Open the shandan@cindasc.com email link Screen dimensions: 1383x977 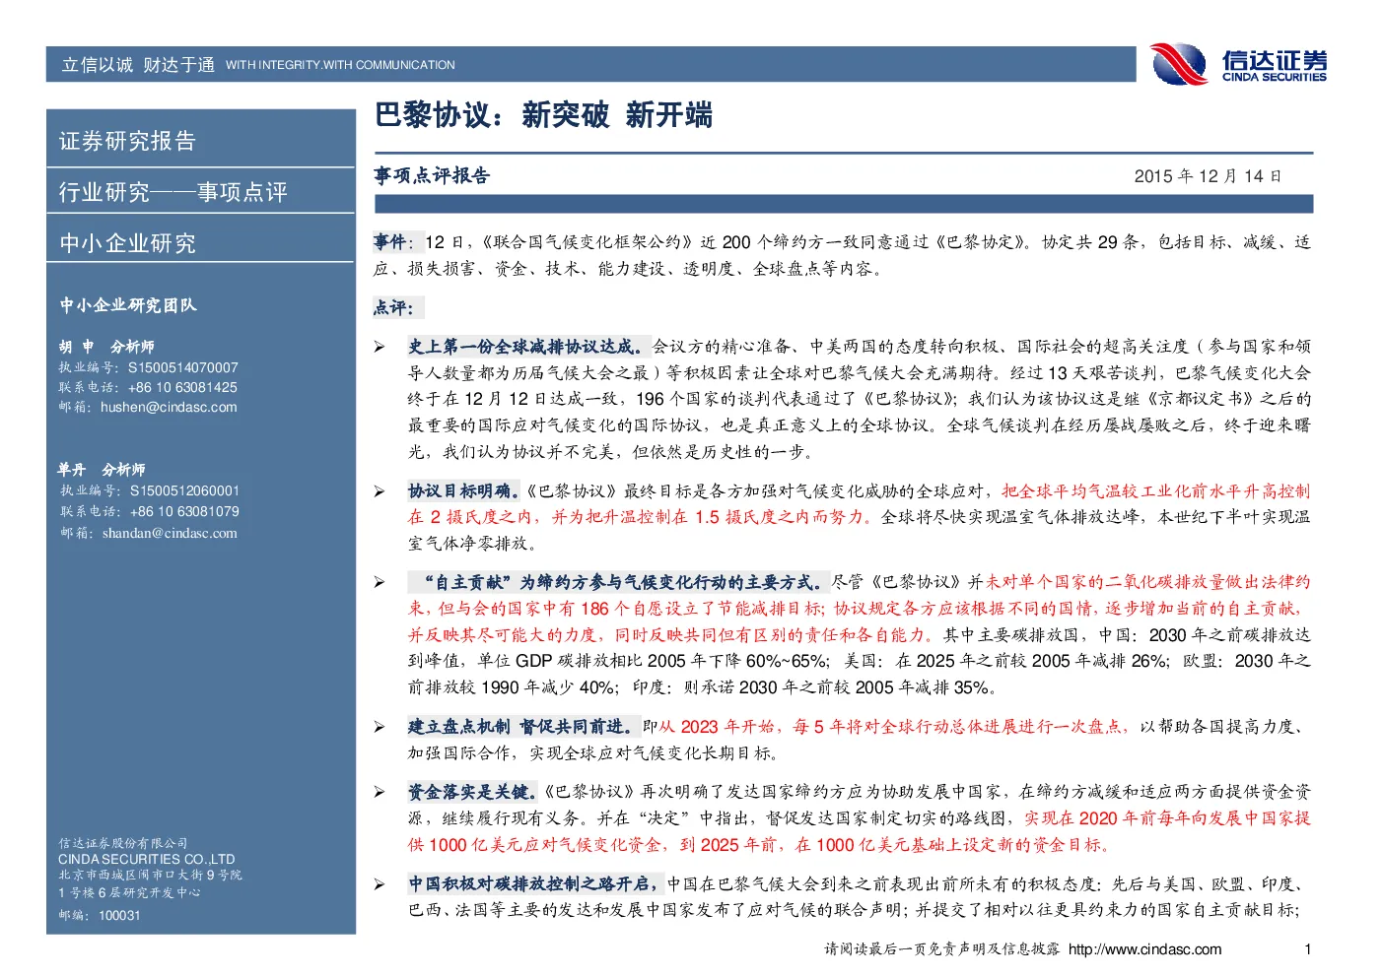pos(170,533)
